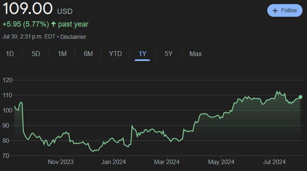The height and width of the screenshot is (171, 307).
Task: Select the YTD range tab
Action: [115, 54]
